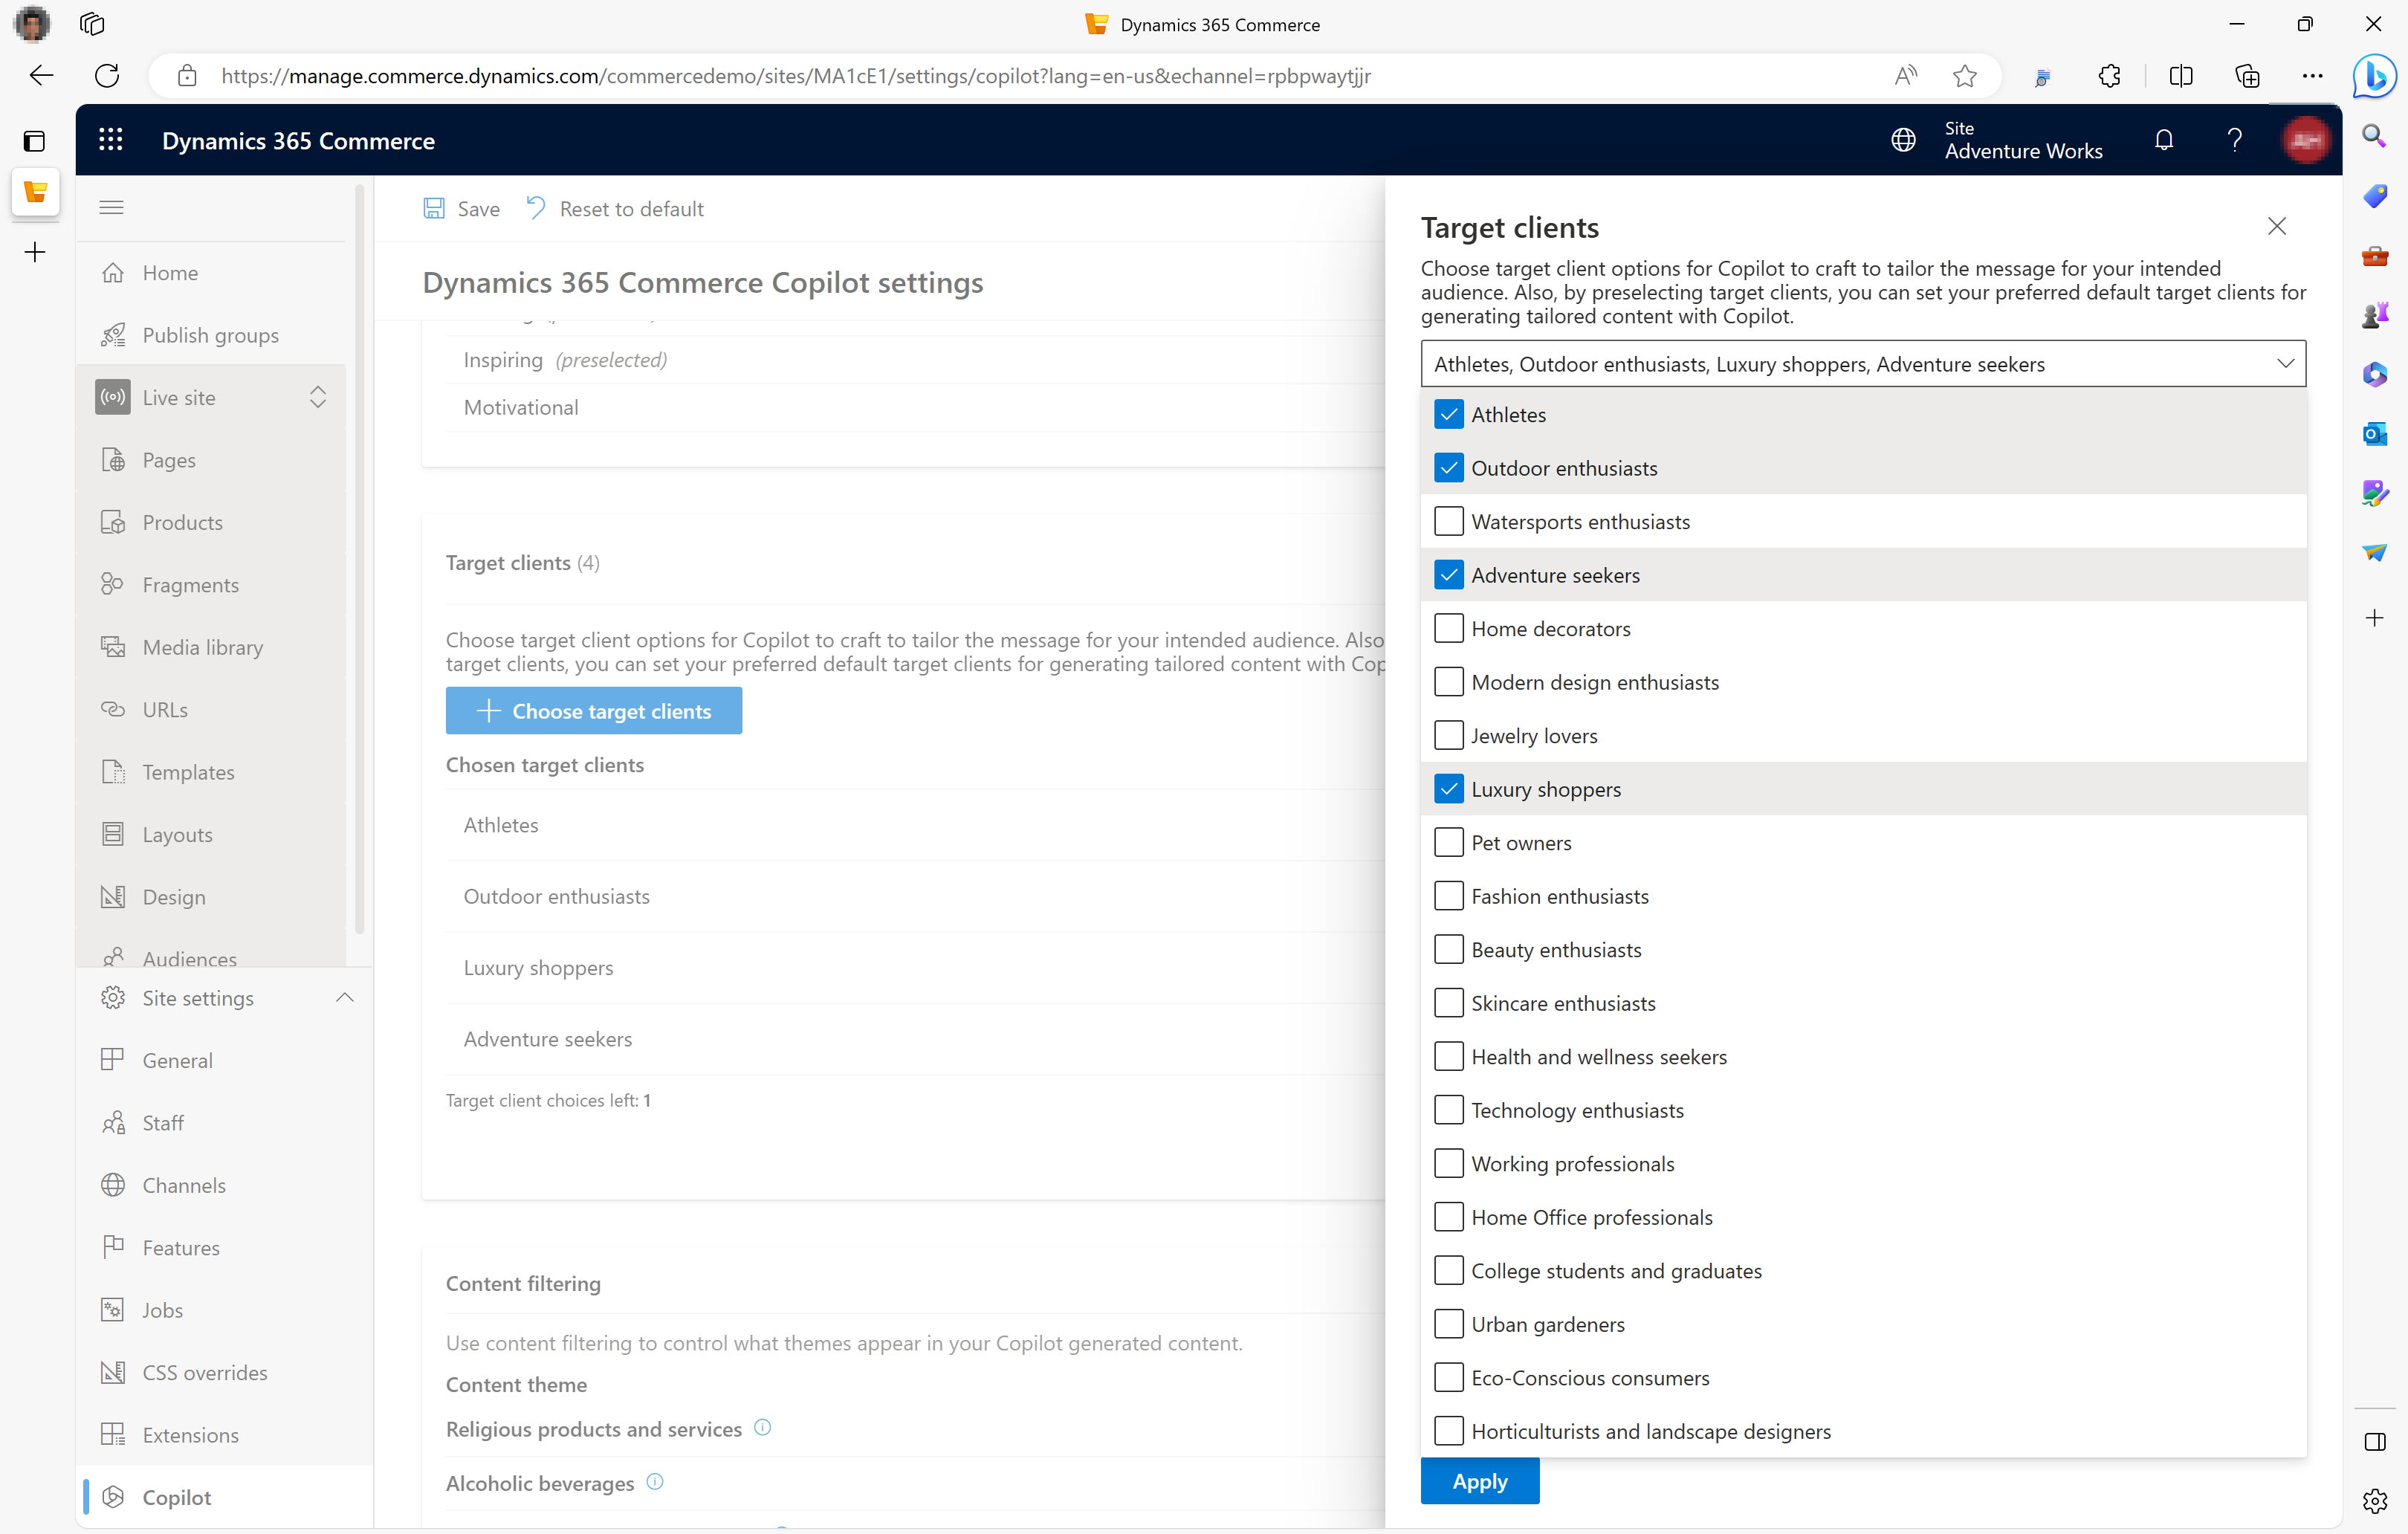Select the Home menu item
The image size is (2408, 1534).
click(170, 272)
